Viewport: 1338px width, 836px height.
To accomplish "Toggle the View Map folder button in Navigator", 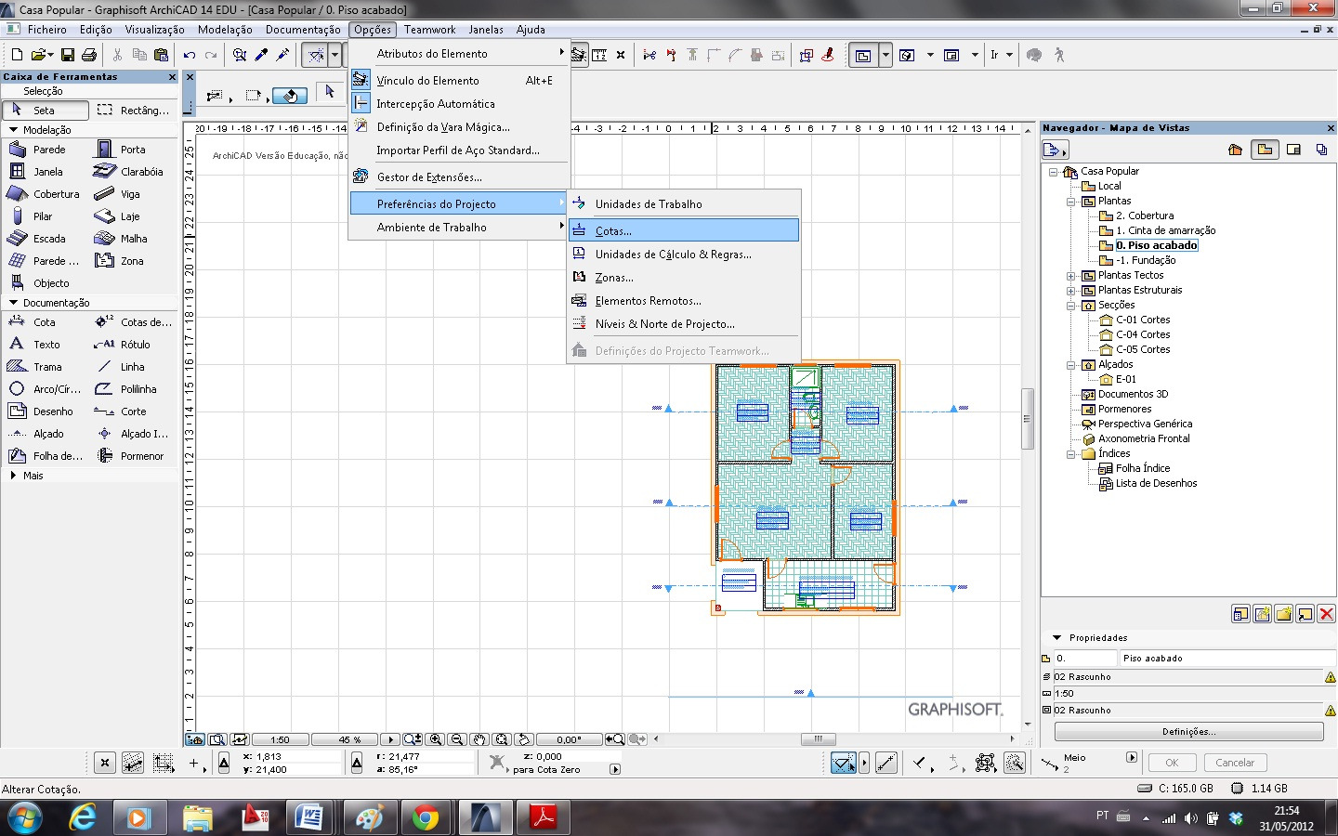I will 1265,150.
